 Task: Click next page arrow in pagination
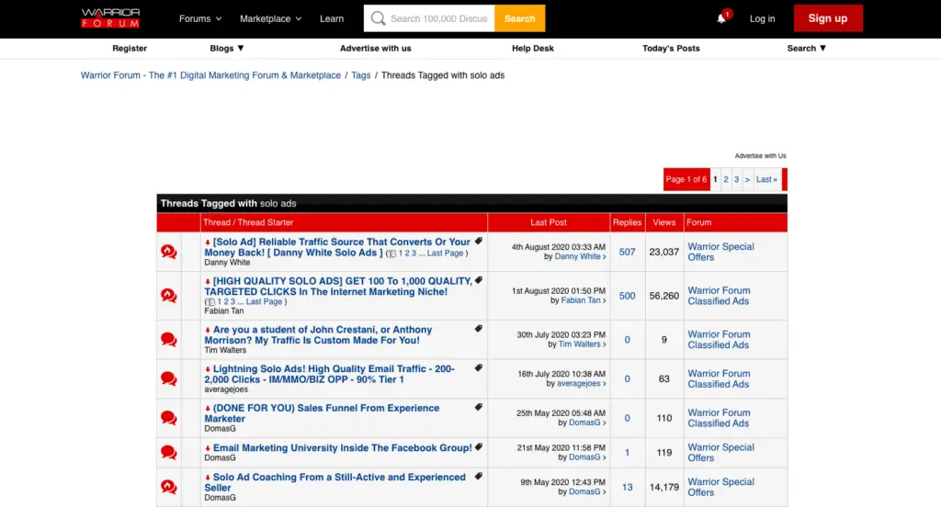pos(747,179)
